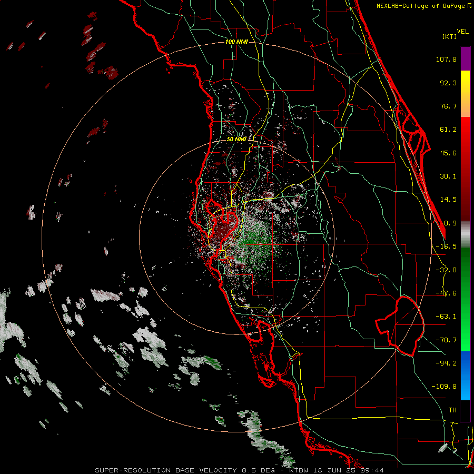Select the -16.5 velocity scale value
The width and height of the screenshot is (474, 474).
pyautogui.click(x=446, y=246)
